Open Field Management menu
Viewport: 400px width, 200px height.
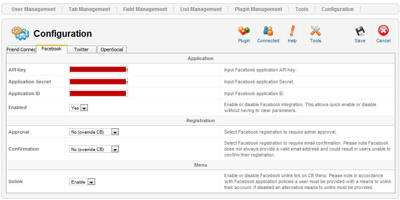(x=145, y=9)
